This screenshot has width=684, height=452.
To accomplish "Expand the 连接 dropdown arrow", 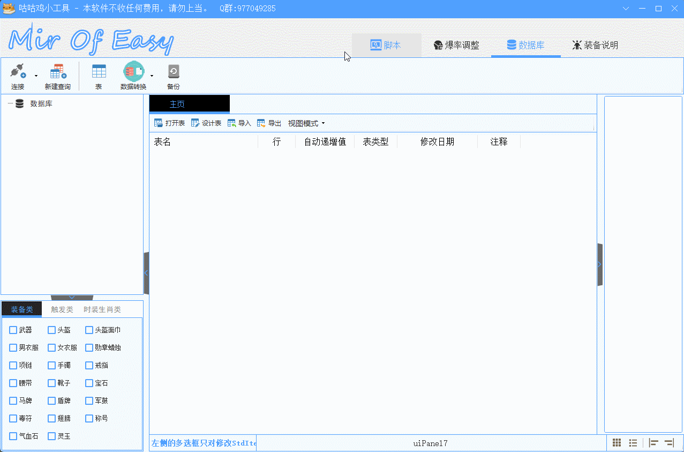I will [x=36, y=76].
